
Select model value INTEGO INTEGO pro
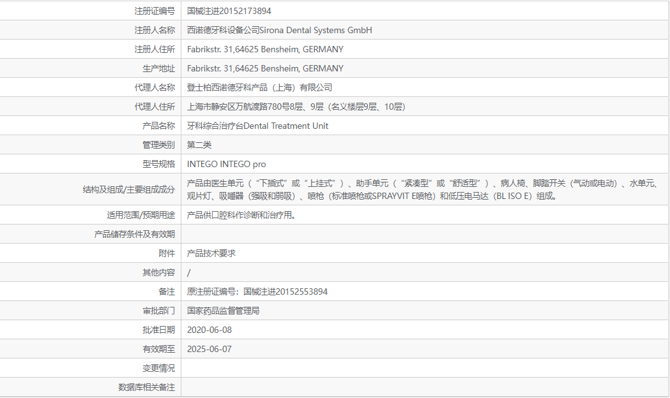coord(227,164)
